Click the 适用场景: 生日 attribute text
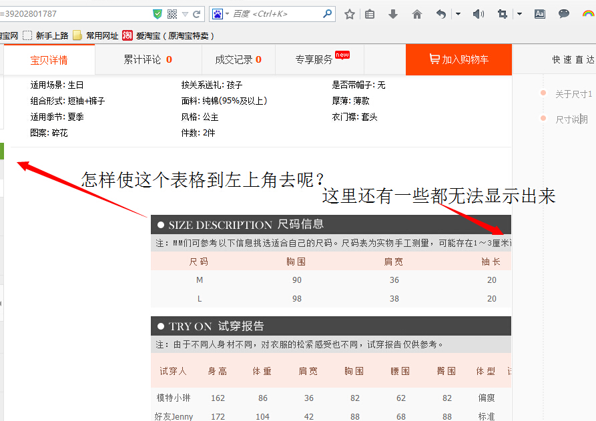The width and height of the screenshot is (596, 421). point(57,85)
